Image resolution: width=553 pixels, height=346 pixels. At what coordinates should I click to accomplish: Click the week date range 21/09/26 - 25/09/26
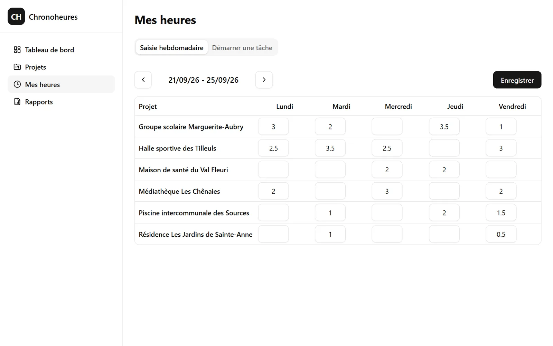pyautogui.click(x=204, y=80)
